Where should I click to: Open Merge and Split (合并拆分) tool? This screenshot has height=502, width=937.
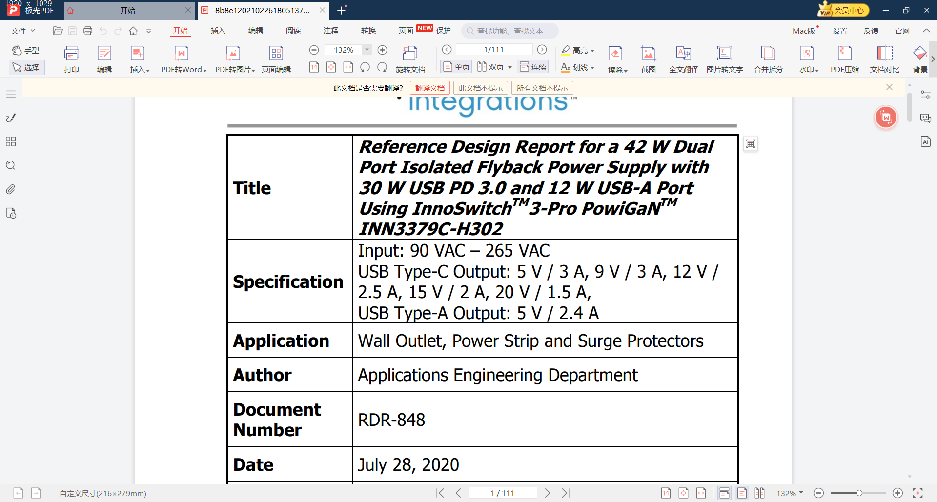[769, 59]
